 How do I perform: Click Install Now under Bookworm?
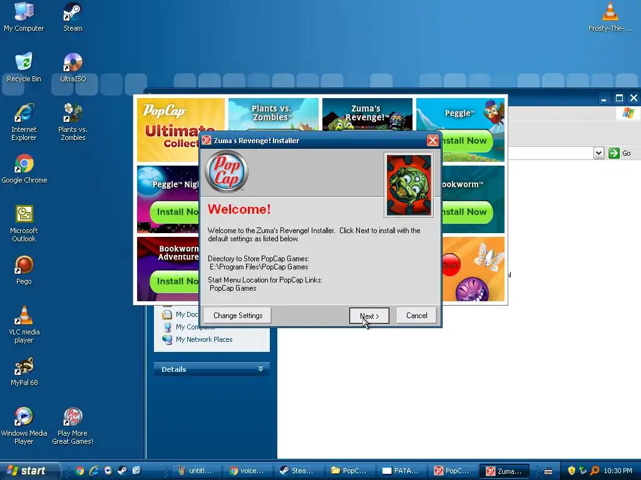click(x=467, y=212)
